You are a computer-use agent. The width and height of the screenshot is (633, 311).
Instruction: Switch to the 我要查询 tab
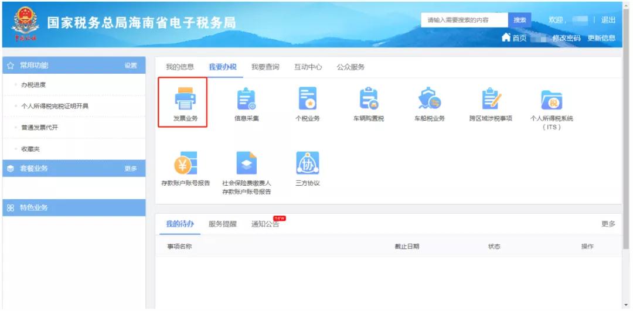266,67
